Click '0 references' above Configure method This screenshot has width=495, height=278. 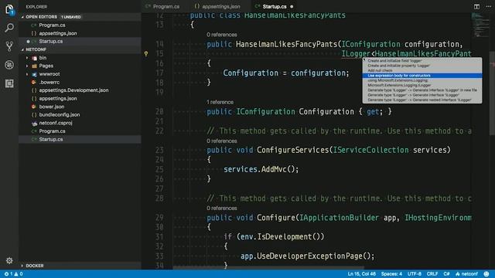point(222,208)
